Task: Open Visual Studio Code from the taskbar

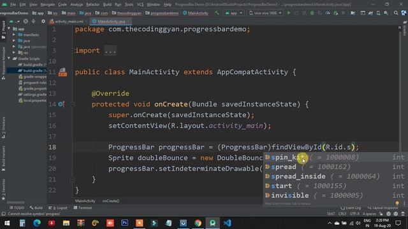Action: pos(227,223)
